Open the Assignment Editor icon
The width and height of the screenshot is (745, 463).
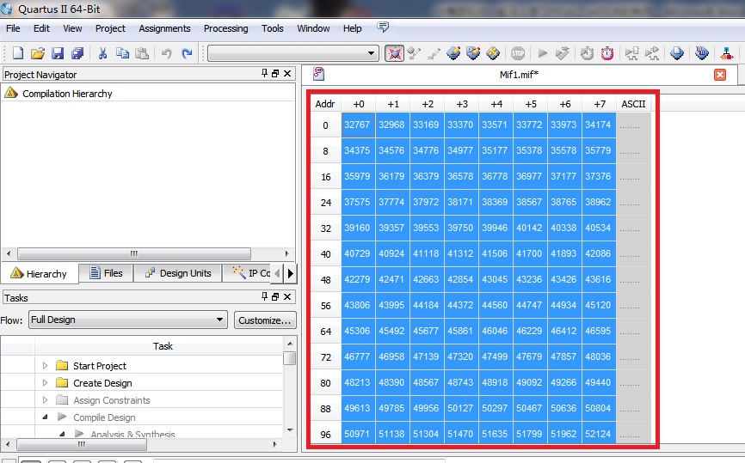point(453,53)
